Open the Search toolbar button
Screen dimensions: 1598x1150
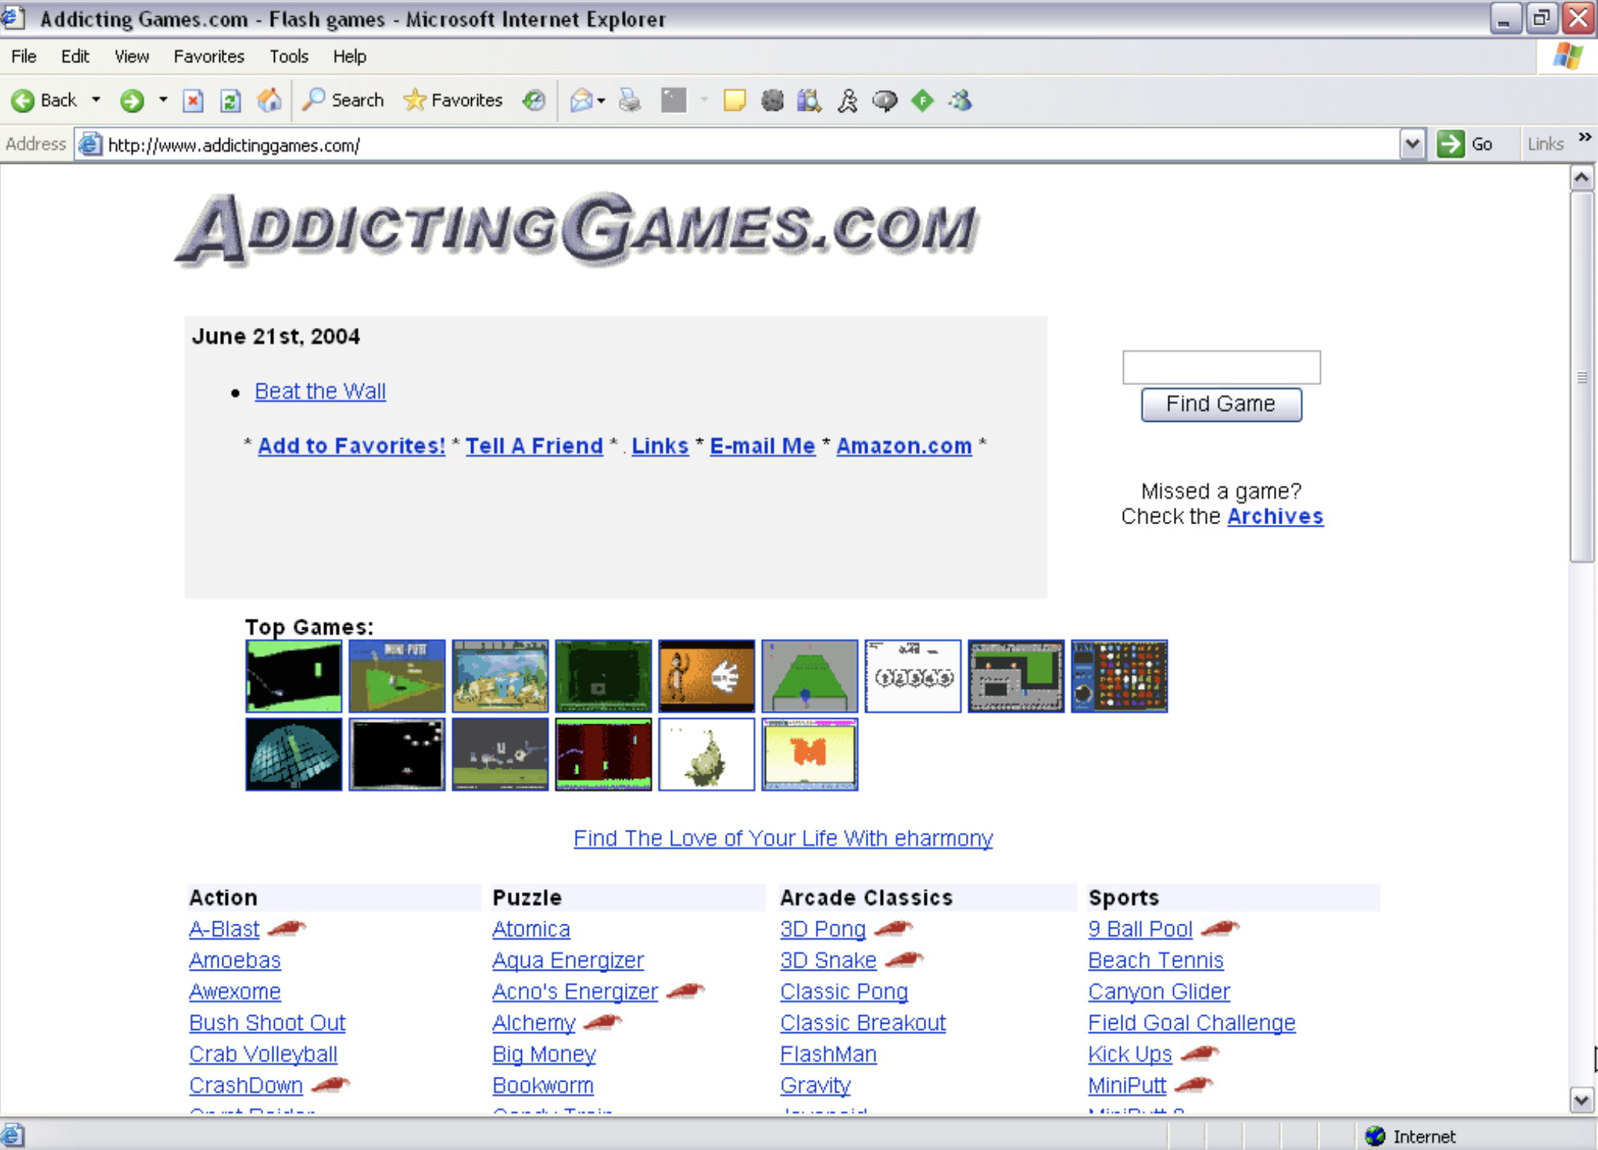click(x=343, y=100)
